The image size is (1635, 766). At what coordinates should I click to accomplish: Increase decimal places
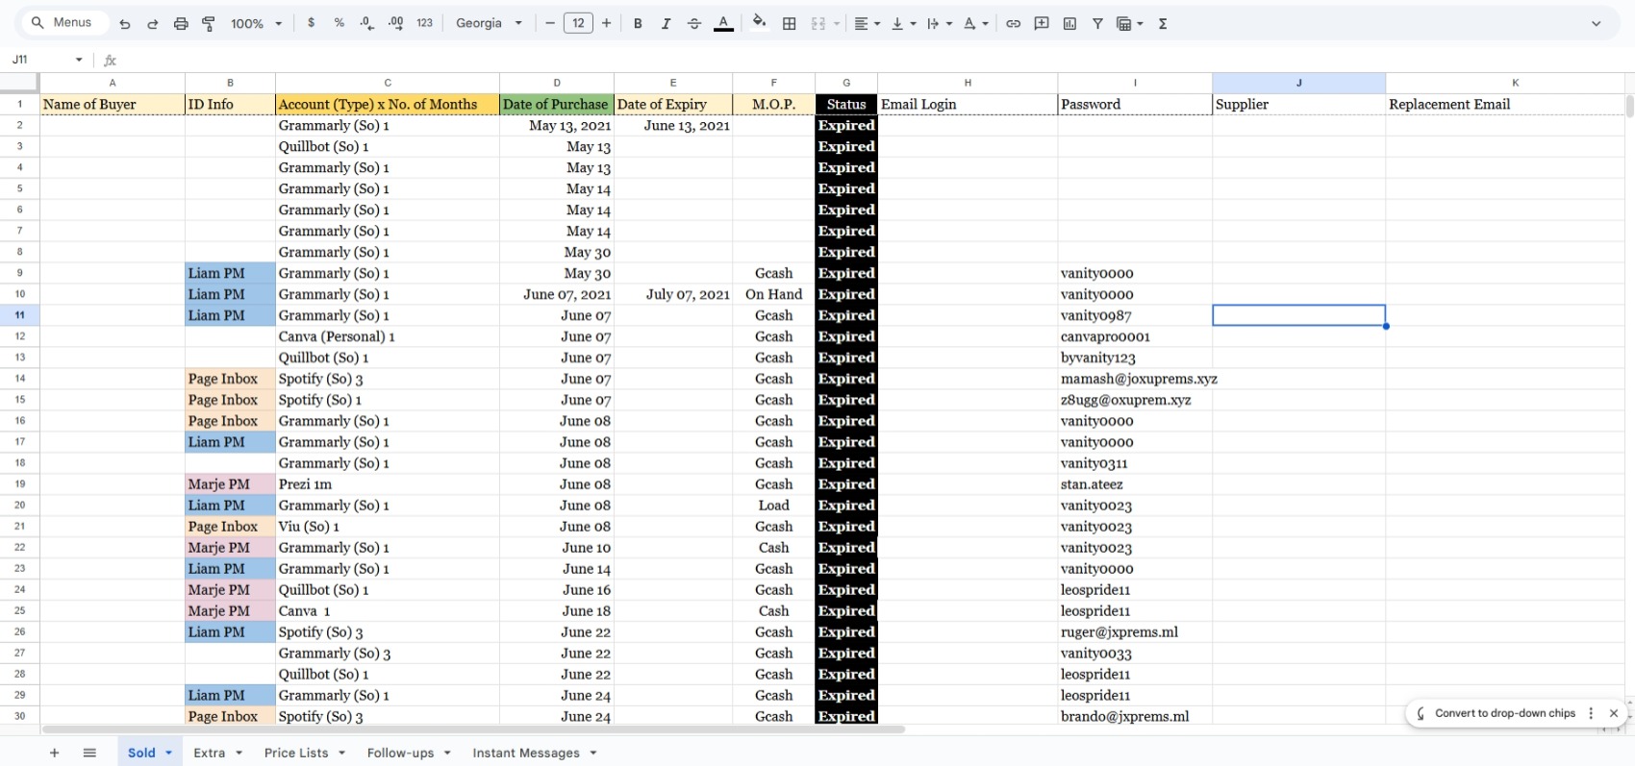click(x=396, y=23)
